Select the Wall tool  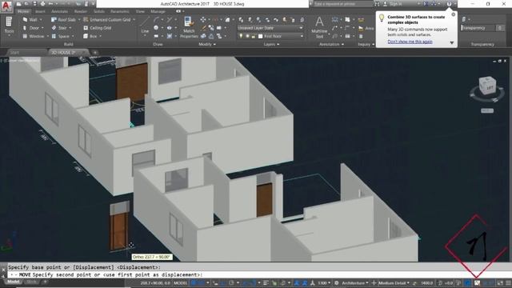(x=30, y=19)
